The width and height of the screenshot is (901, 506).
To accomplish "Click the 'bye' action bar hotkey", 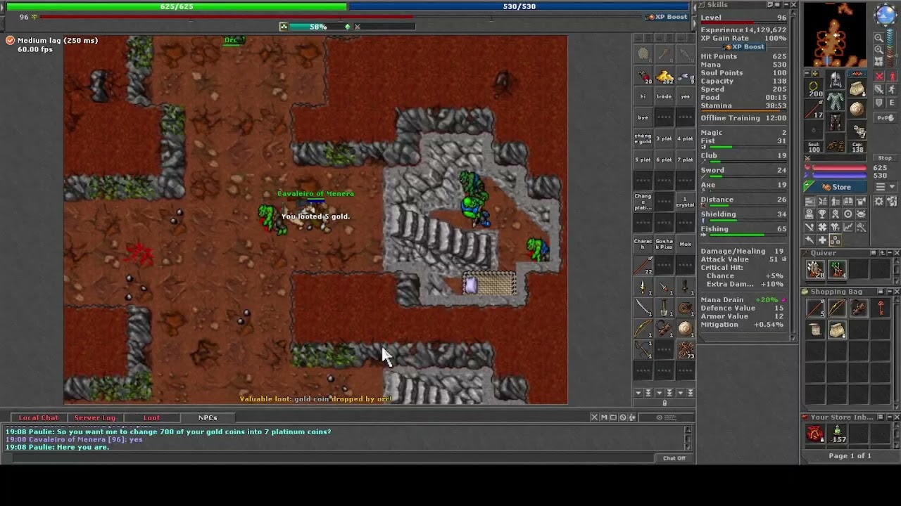I will tap(643, 117).
